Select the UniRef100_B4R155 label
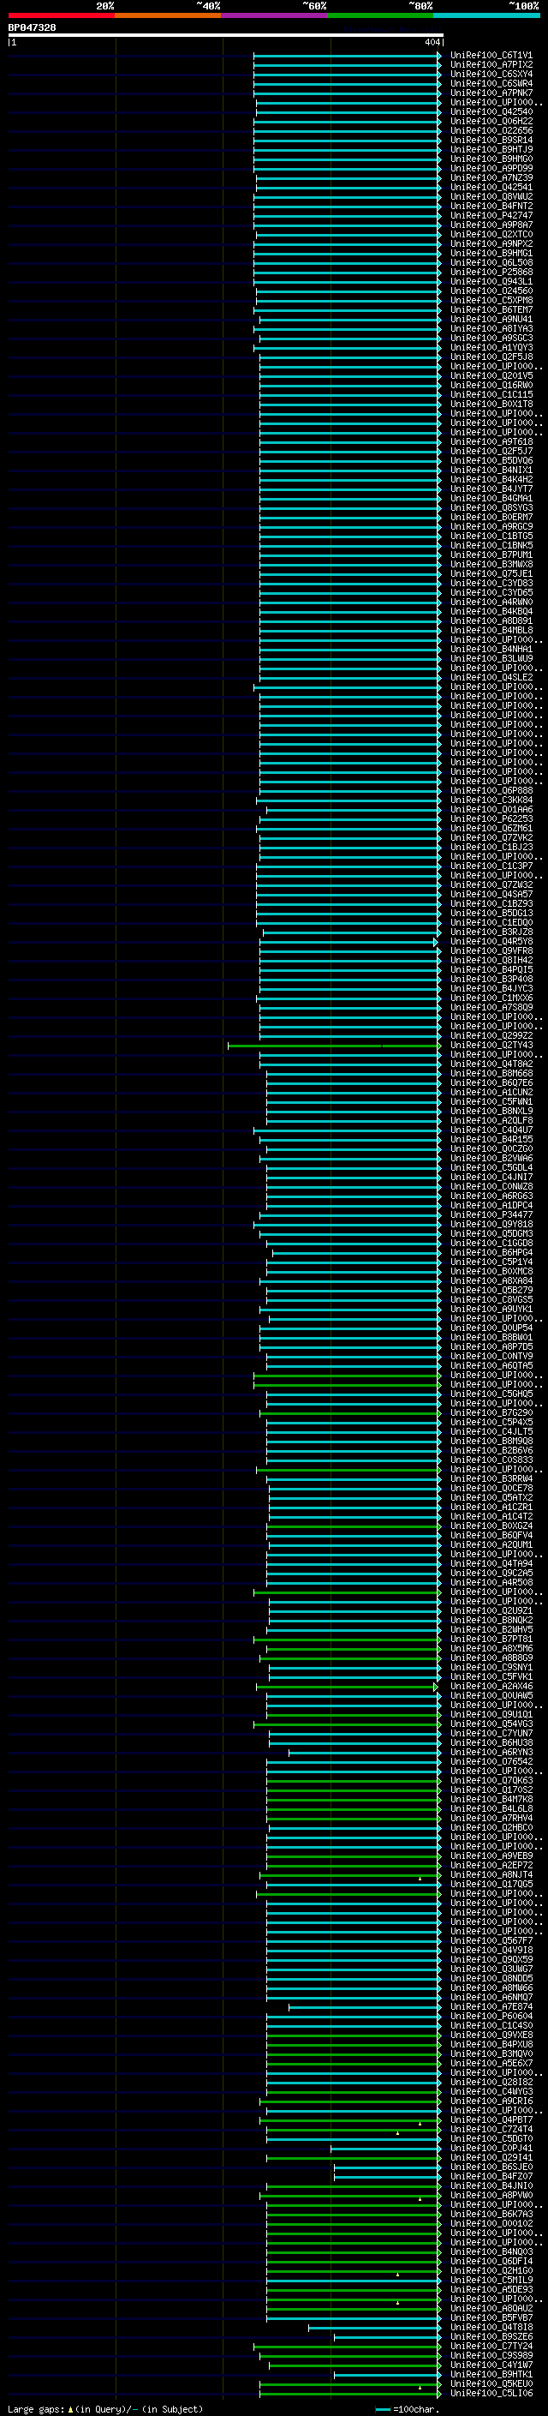The width and height of the screenshot is (548, 2416). coord(491,1140)
